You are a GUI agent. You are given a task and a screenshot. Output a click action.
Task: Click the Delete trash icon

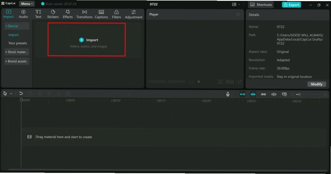(68, 94)
